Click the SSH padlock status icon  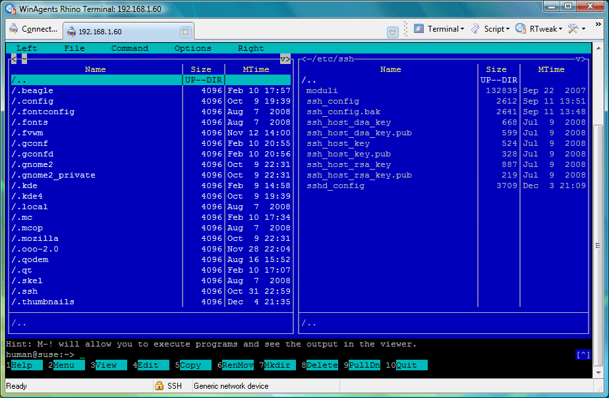point(159,386)
